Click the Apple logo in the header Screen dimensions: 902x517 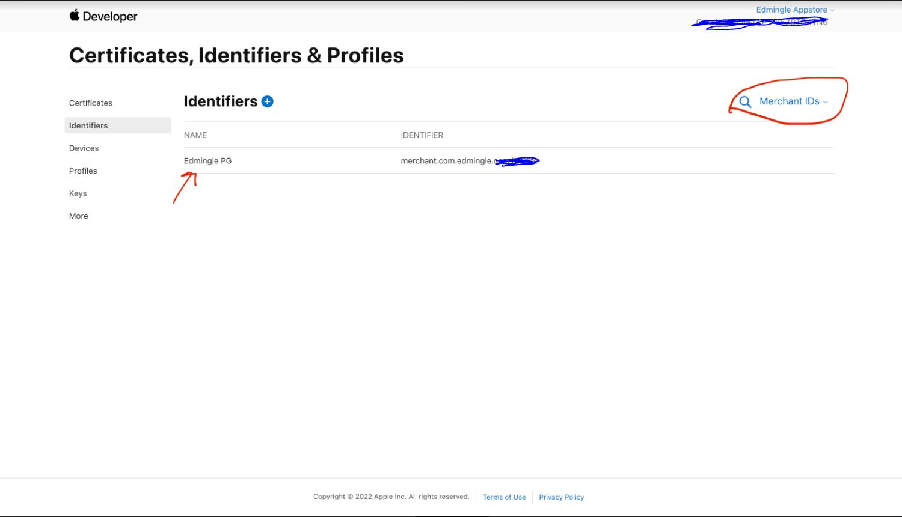[75, 16]
